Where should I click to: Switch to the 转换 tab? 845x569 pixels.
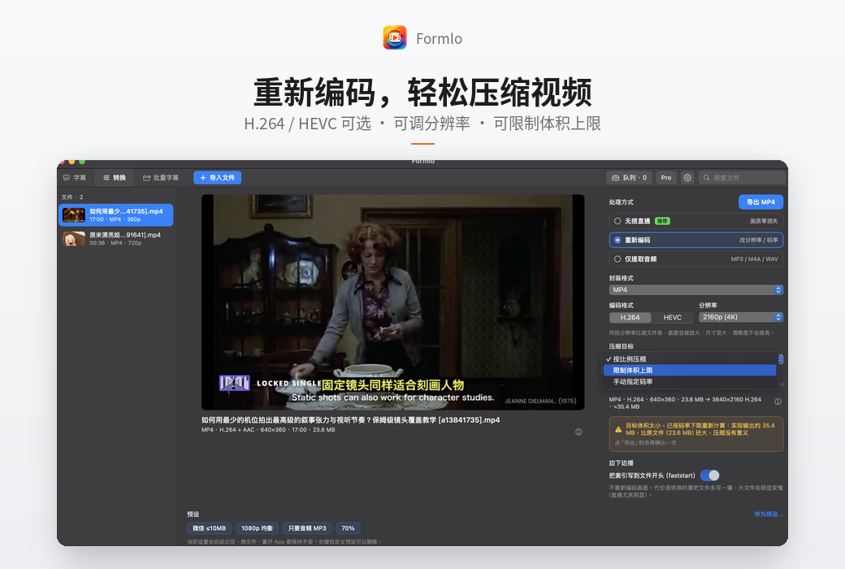coord(115,177)
